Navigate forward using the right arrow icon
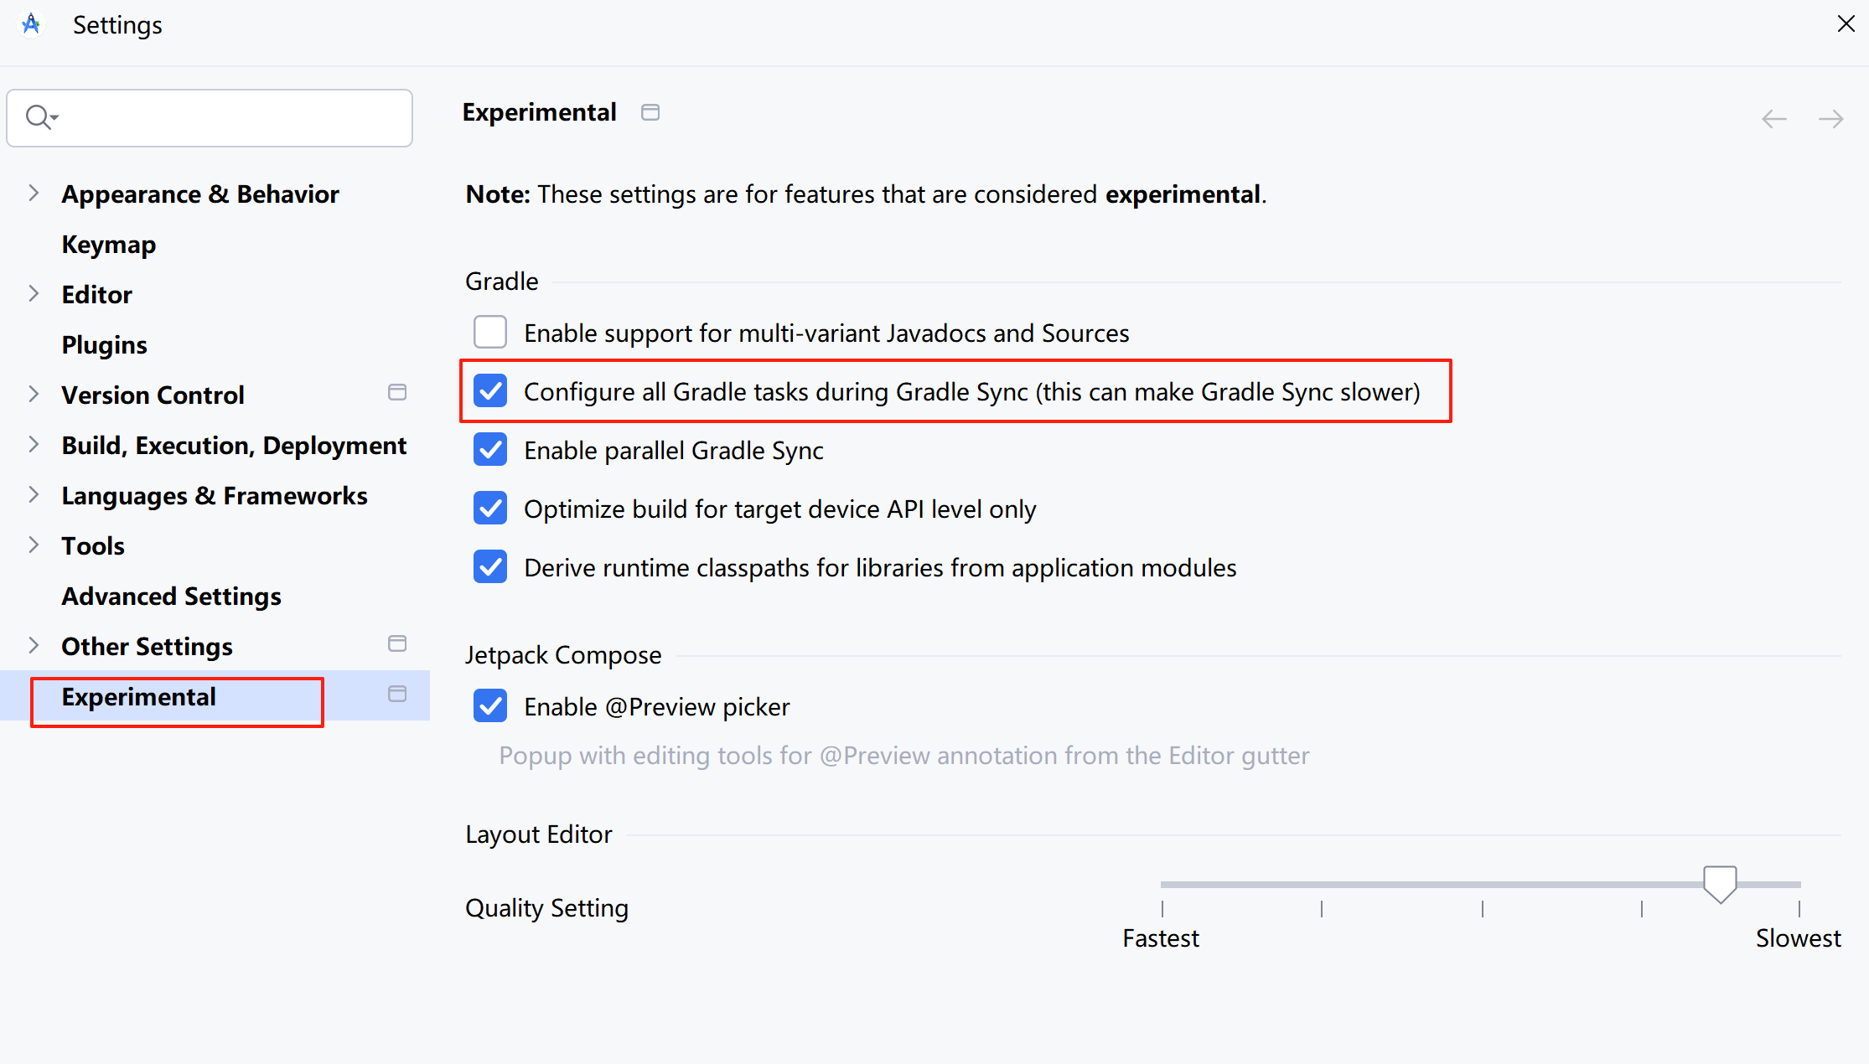Image resolution: width=1869 pixels, height=1064 pixels. (x=1831, y=119)
